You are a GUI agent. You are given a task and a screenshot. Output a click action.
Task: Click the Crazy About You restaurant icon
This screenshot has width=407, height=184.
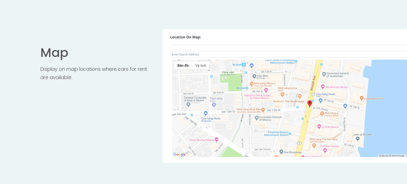[x=361, y=98]
